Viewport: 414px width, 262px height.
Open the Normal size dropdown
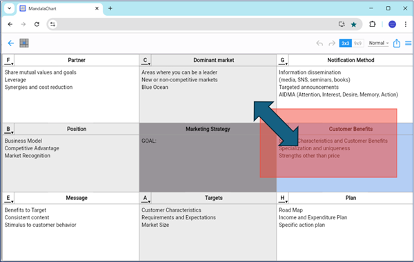[x=379, y=43]
